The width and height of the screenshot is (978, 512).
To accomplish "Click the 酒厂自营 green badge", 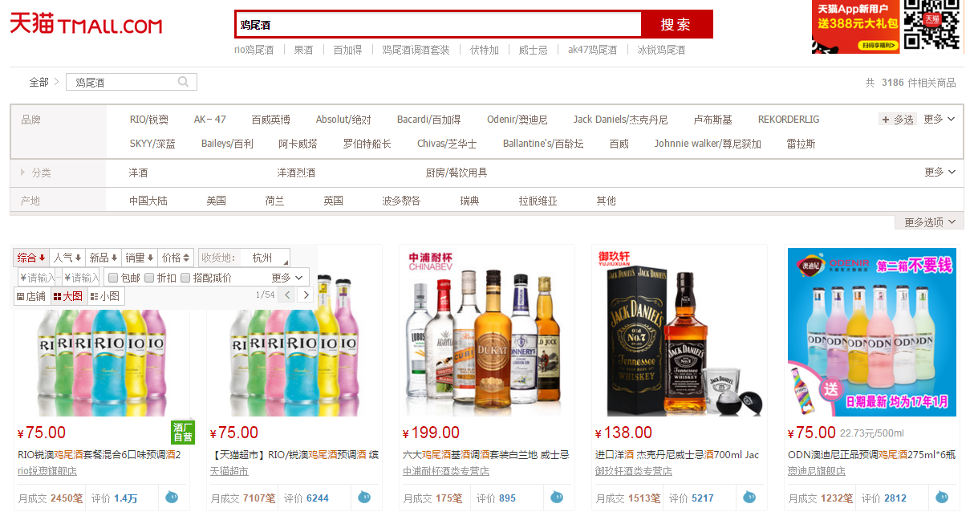I will click(183, 433).
